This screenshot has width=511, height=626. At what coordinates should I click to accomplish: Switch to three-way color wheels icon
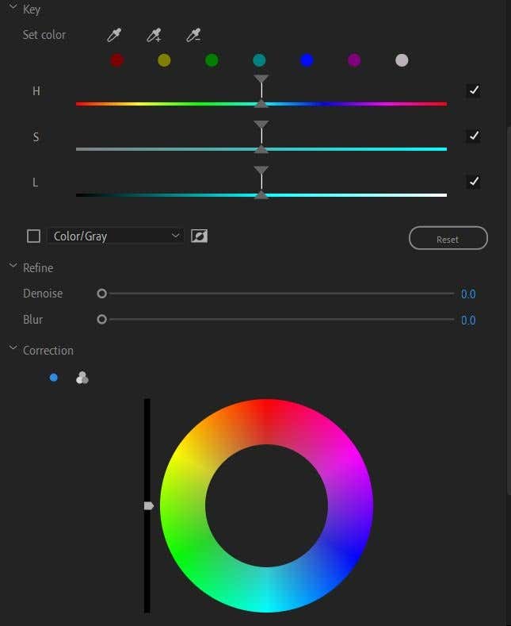[x=82, y=378]
